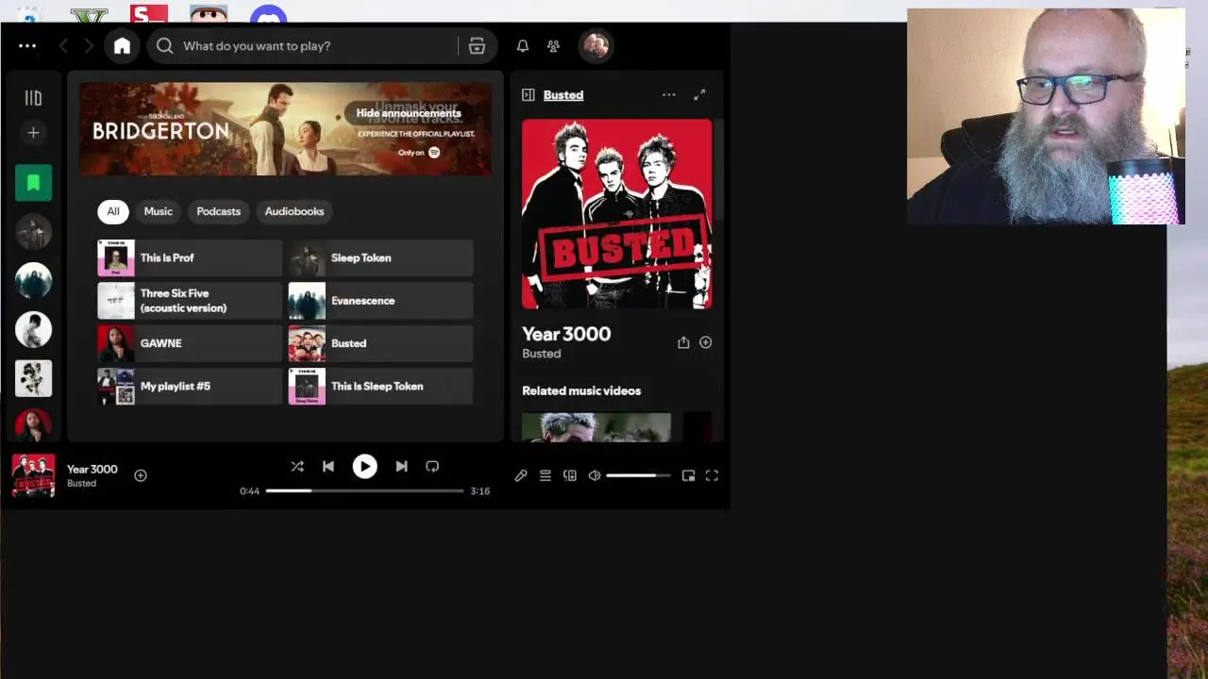Screen dimensions: 1208x679
Task: Open Three Six Five acoustic version
Action: [x=190, y=301]
